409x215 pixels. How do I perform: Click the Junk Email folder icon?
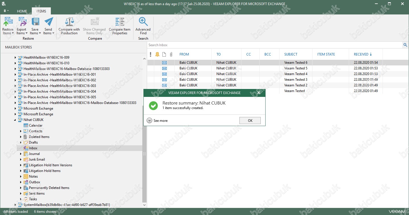point(26,159)
